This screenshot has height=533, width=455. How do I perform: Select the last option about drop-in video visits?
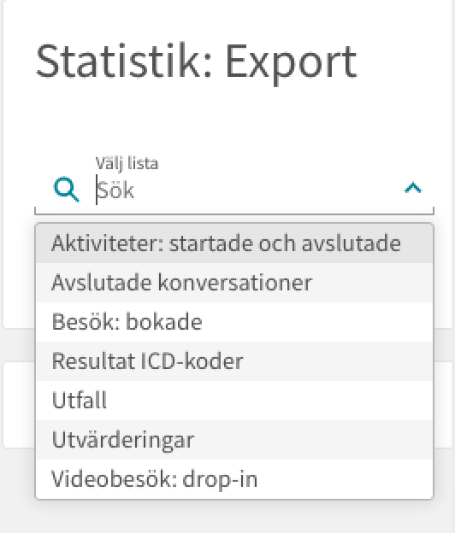(234, 479)
